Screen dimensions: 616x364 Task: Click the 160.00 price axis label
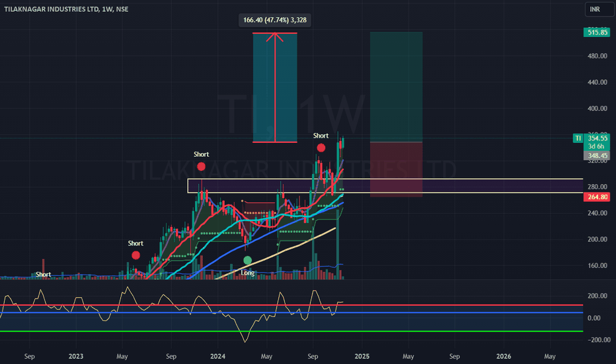click(x=597, y=265)
